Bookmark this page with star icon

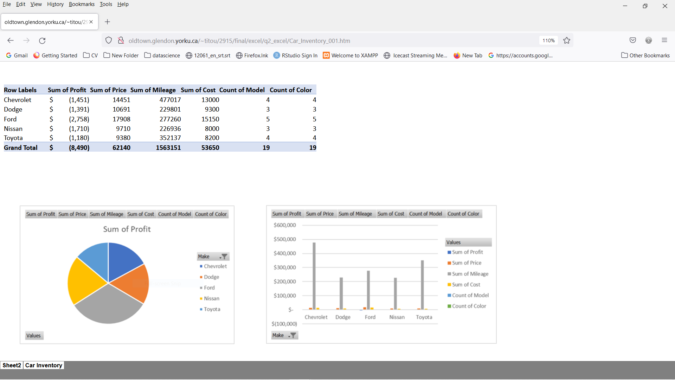click(567, 40)
